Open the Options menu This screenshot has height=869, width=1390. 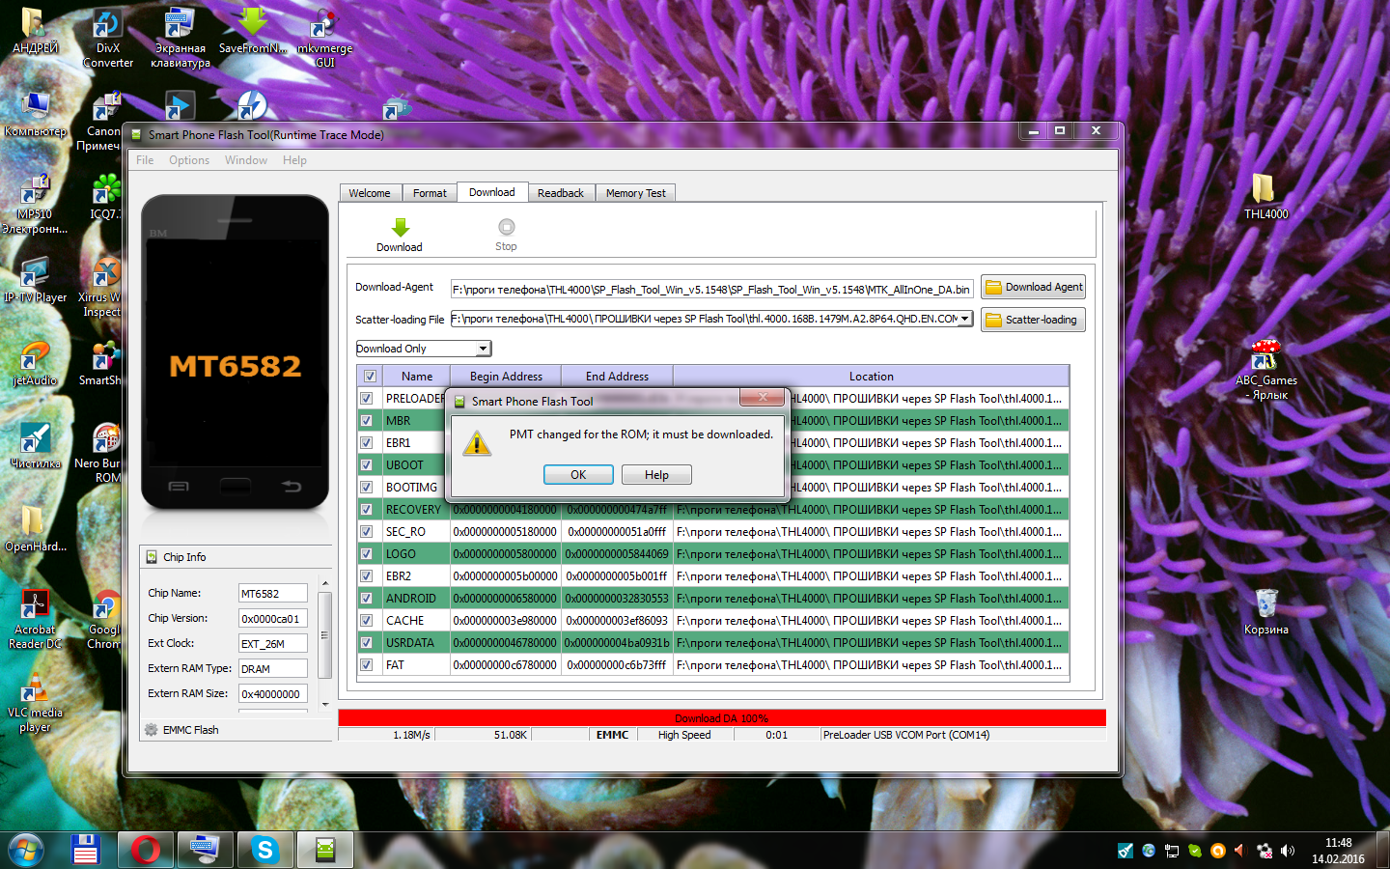point(189,160)
